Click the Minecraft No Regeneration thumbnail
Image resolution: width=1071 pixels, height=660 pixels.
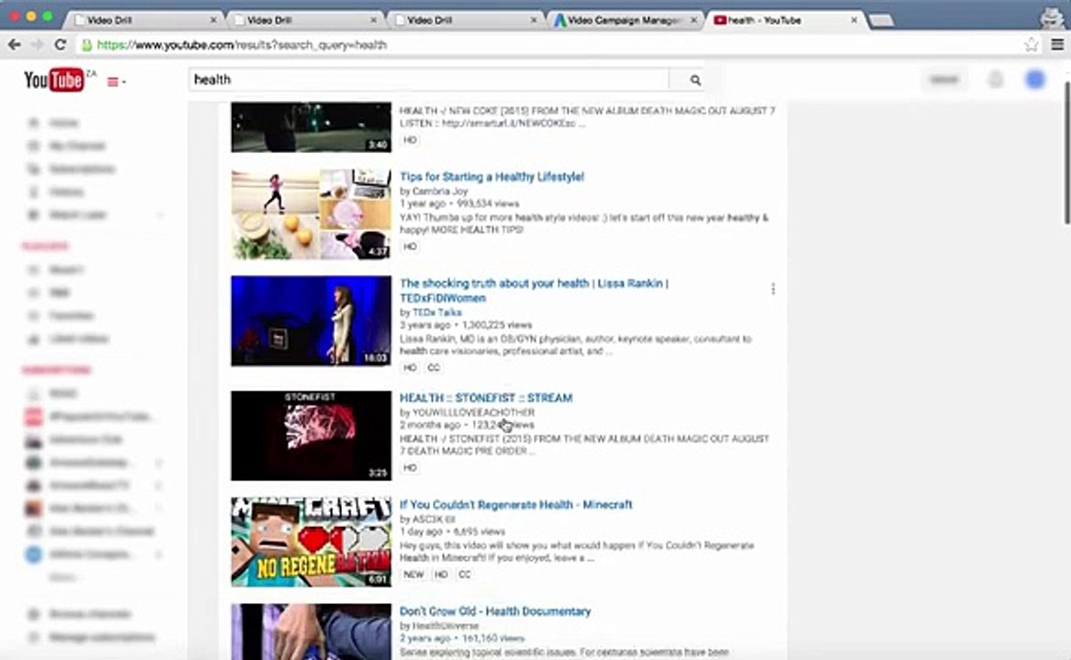pos(311,542)
